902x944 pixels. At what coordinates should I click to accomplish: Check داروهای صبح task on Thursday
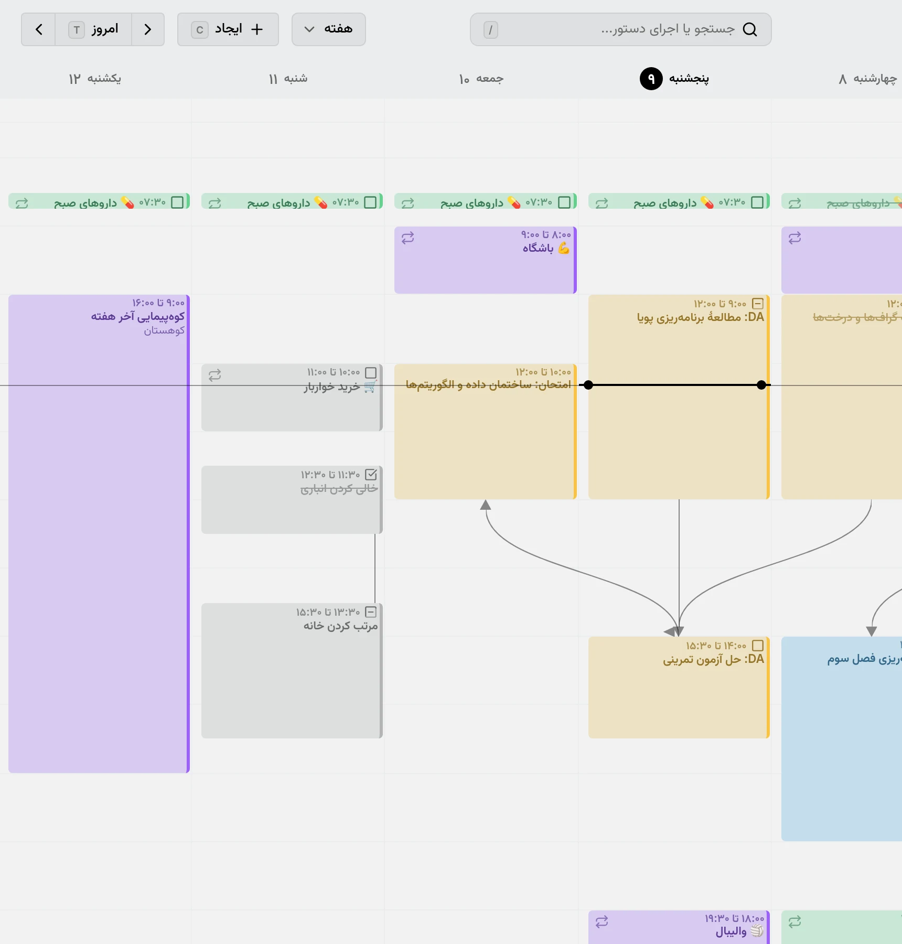pyautogui.click(x=758, y=202)
